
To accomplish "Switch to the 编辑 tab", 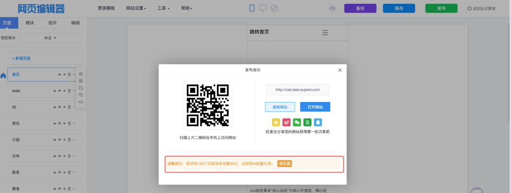I will (x=75, y=23).
